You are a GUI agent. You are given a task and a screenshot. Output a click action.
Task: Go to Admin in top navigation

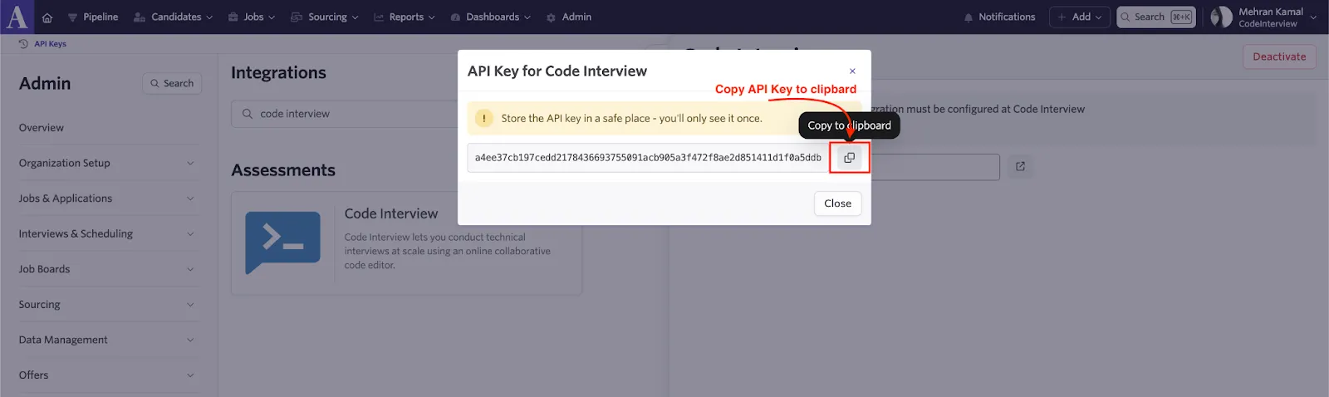(569, 17)
